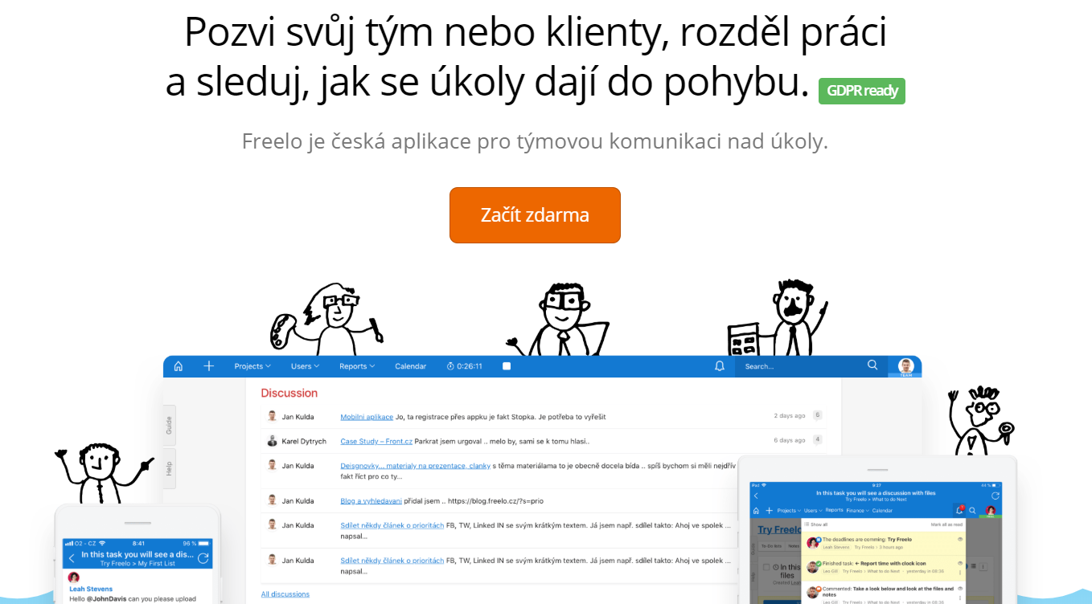Image resolution: width=1092 pixels, height=604 pixels.
Task: Click Mark all as read on the tablet
Action: pyautogui.click(x=947, y=524)
